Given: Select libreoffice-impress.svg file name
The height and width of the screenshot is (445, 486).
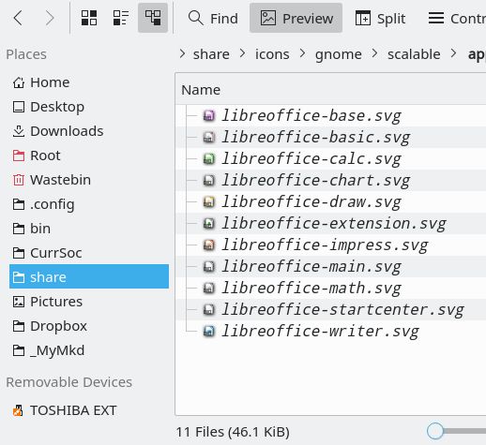Looking at the screenshot, I should pyautogui.click(x=325, y=245).
